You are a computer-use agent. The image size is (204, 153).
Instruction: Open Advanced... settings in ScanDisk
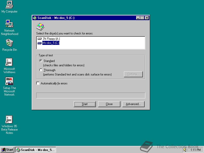133,104
